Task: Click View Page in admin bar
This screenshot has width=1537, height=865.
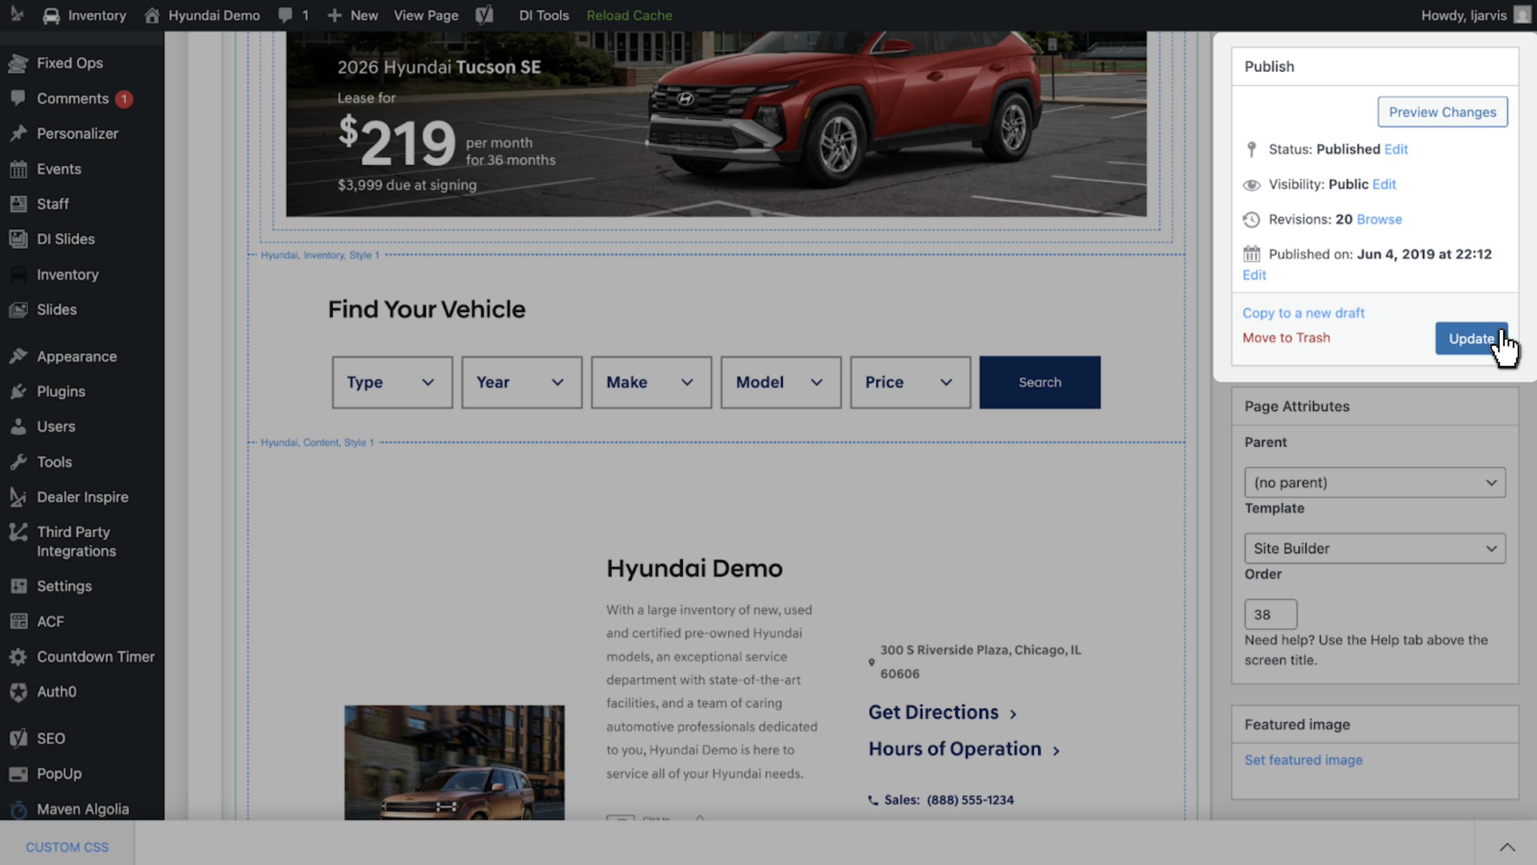Action: [x=426, y=15]
